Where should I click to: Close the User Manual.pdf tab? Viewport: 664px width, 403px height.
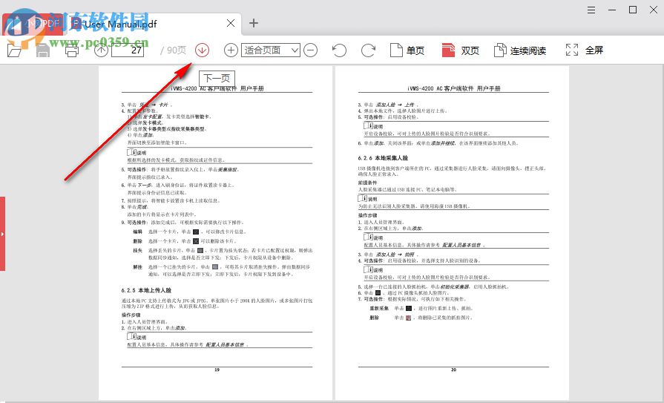(x=231, y=23)
